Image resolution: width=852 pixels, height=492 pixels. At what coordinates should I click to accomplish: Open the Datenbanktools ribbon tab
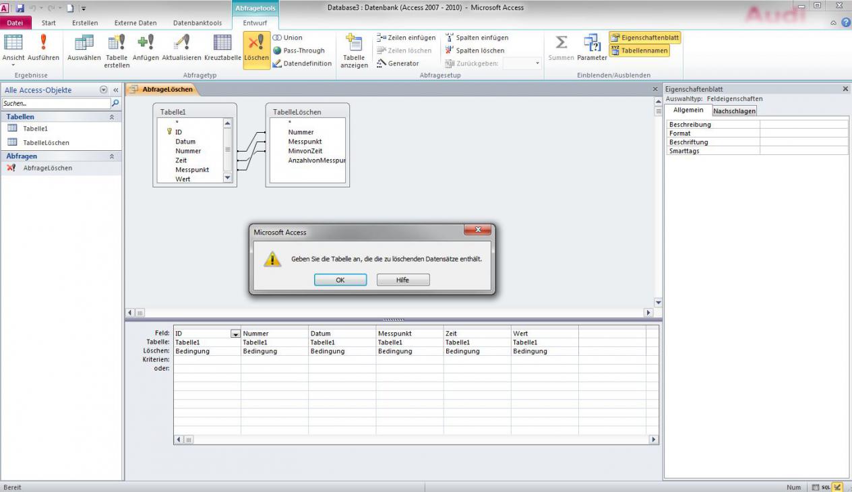pyautogui.click(x=197, y=23)
